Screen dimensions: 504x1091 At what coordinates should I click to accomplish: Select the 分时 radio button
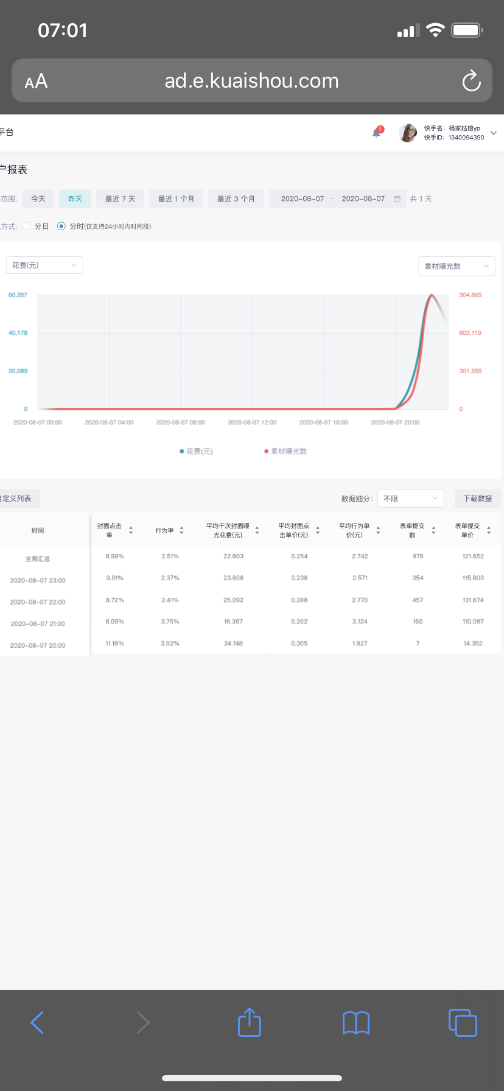pos(61,226)
